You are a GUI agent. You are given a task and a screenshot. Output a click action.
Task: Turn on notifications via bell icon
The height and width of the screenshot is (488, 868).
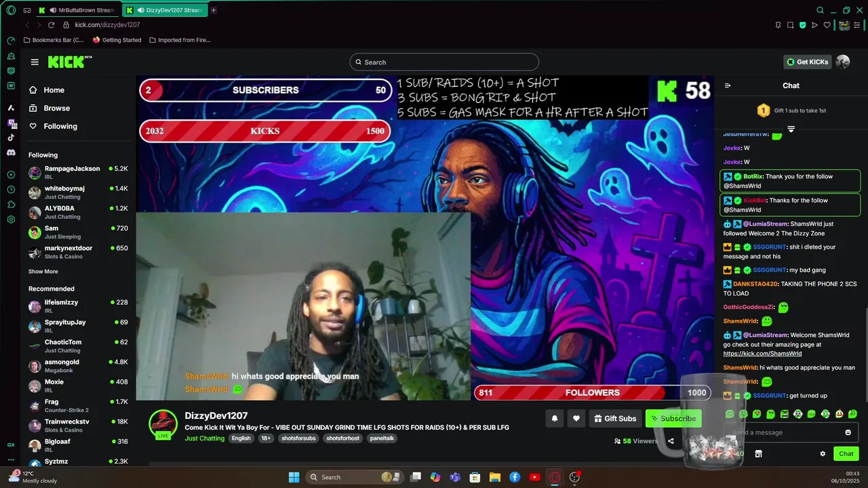point(555,418)
